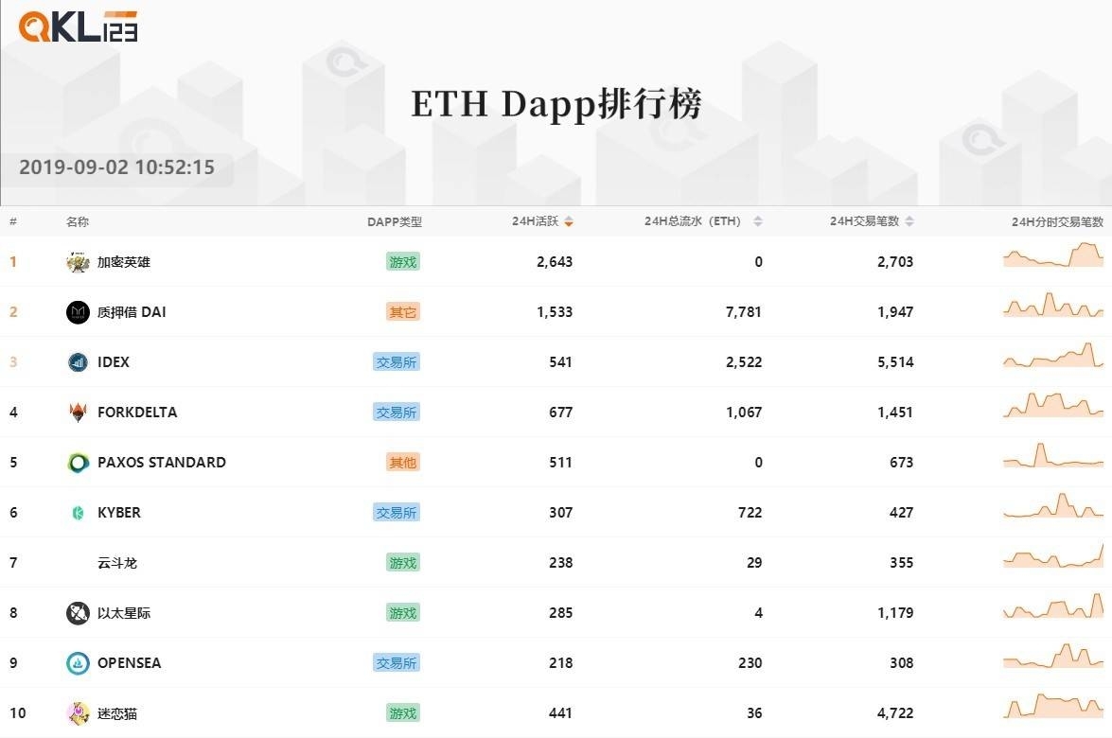Click 其他 tag on PAXOS STANDARD row
The height and width of the screenshot is (738, 1112).
coord(403,463)
